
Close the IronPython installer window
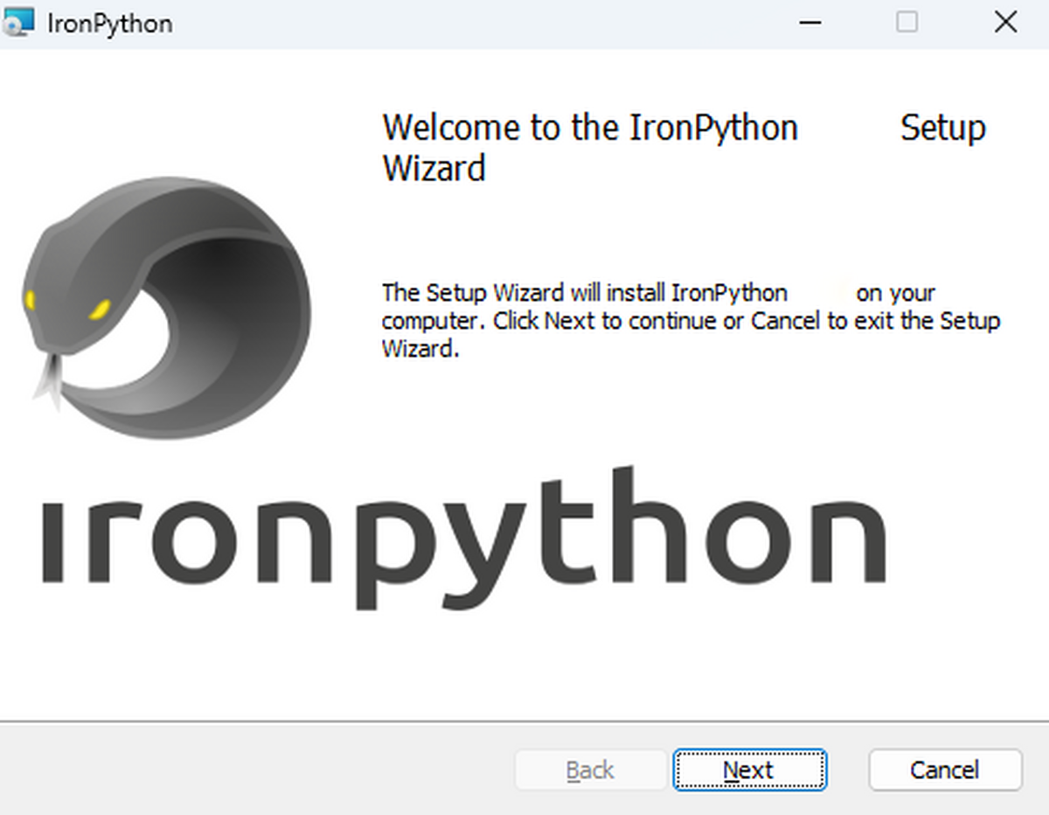tap(1006, 23)
